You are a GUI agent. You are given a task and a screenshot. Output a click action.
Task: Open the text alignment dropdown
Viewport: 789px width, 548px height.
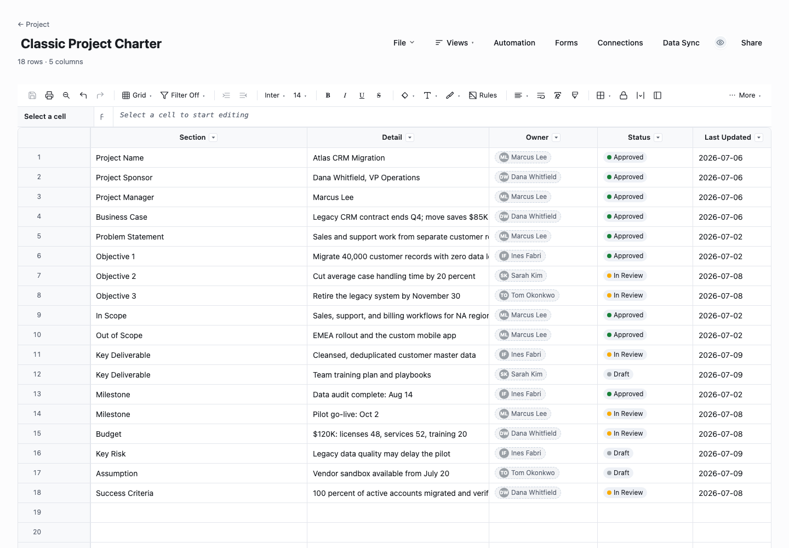[x=521, y=95]
